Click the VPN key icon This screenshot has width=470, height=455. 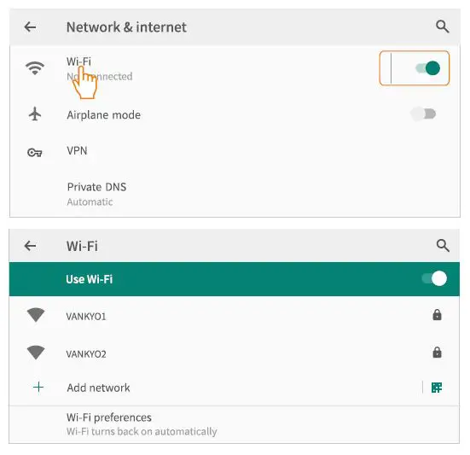34,153
